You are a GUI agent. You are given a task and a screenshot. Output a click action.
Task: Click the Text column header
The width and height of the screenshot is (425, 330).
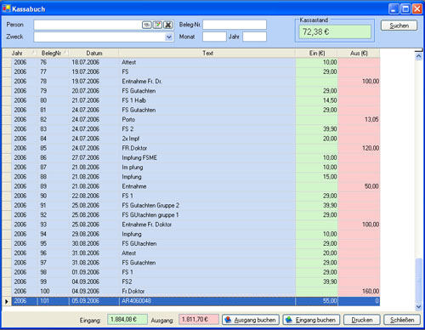[207, 53]
